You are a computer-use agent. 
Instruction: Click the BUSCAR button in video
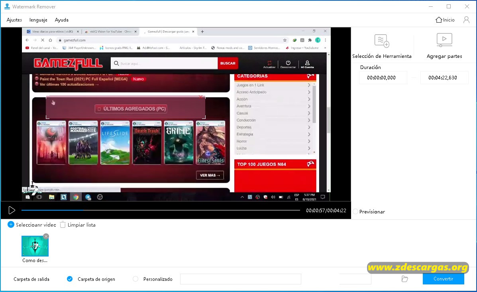(x=228, y=63)
